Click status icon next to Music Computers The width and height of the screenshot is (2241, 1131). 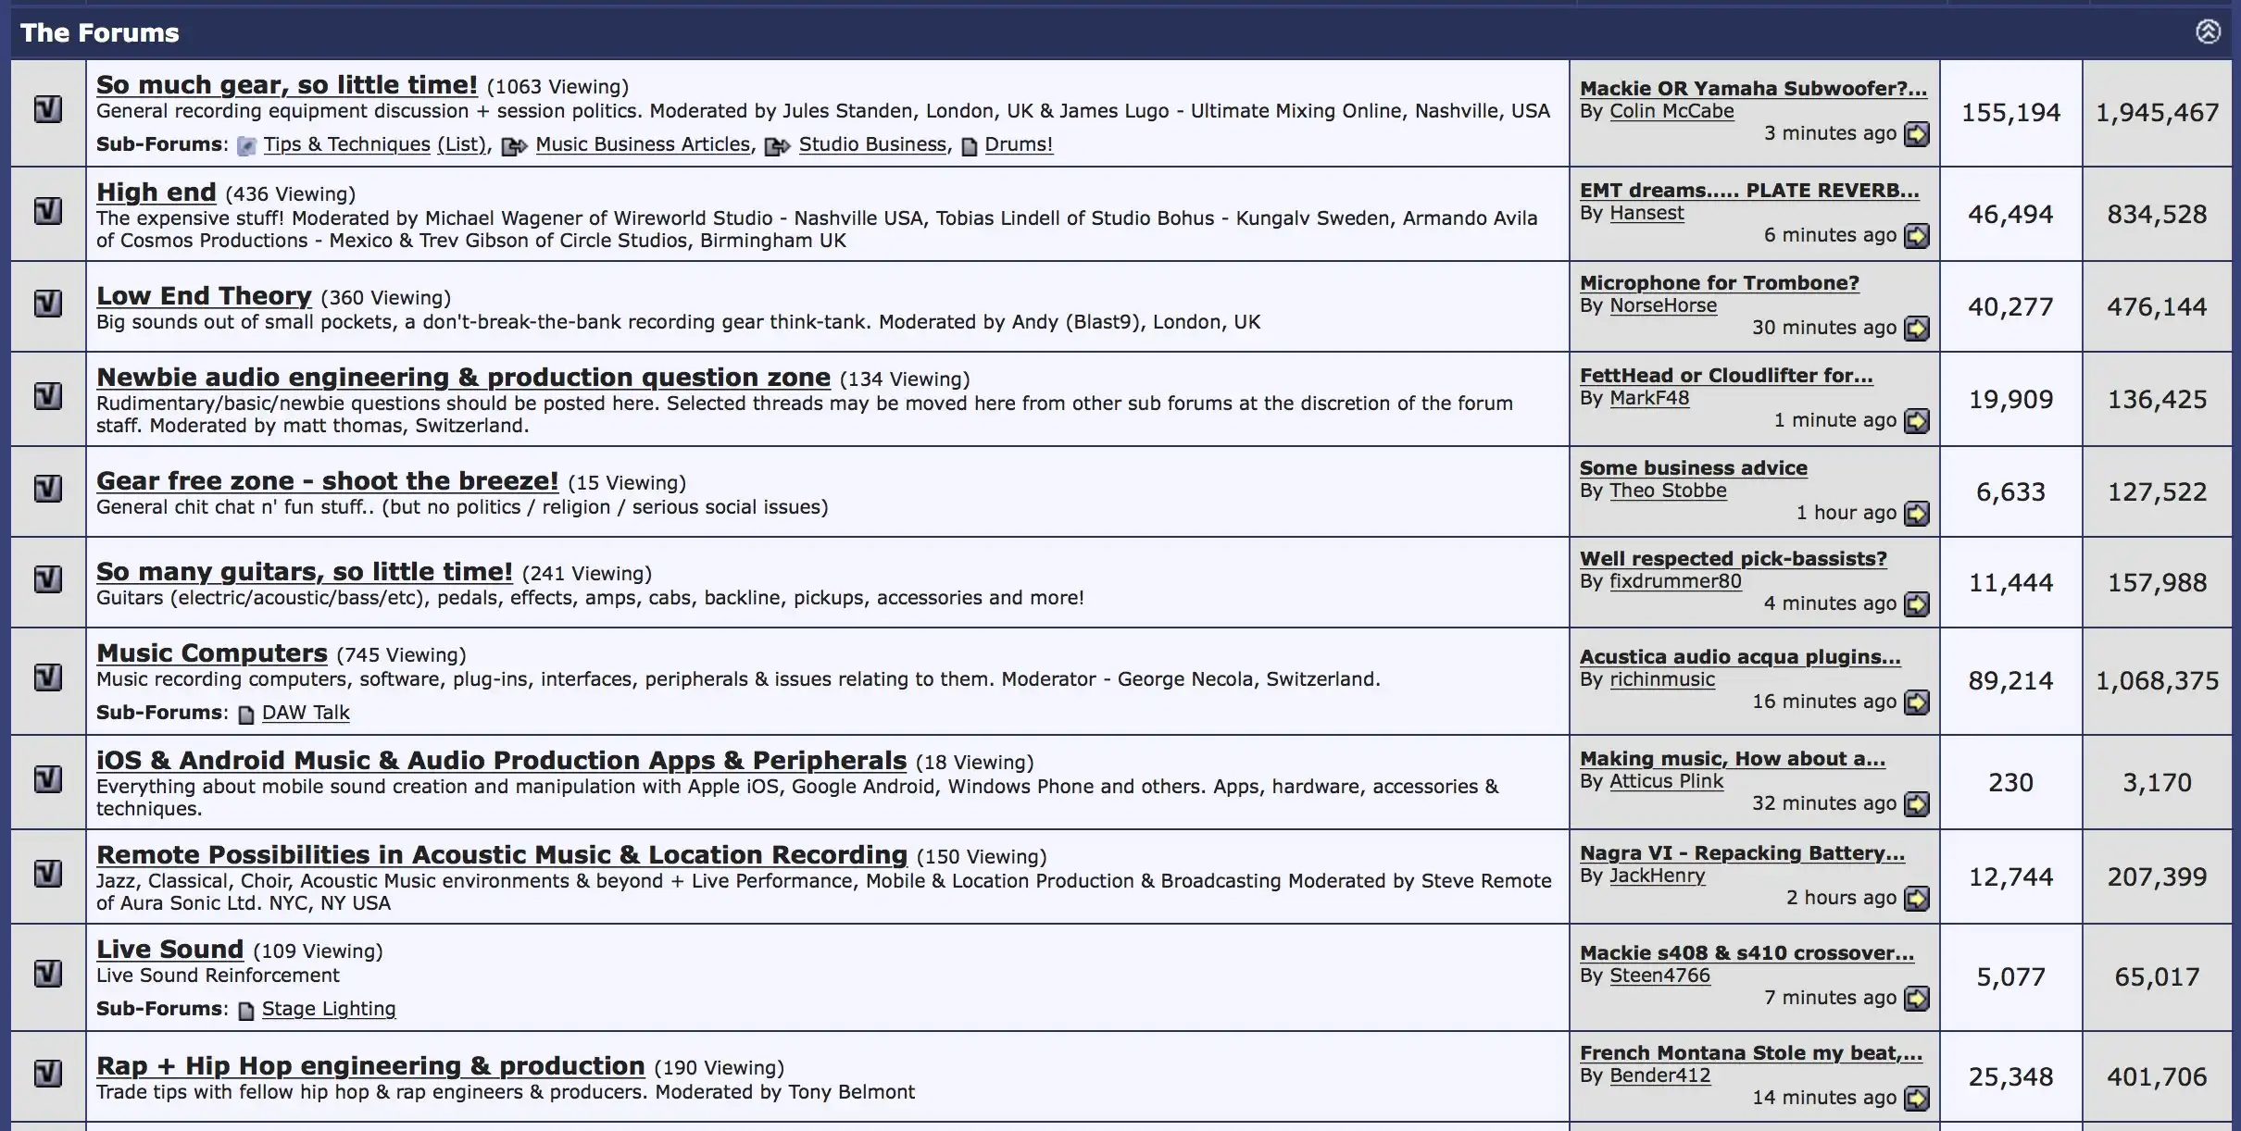coord(48,677)
